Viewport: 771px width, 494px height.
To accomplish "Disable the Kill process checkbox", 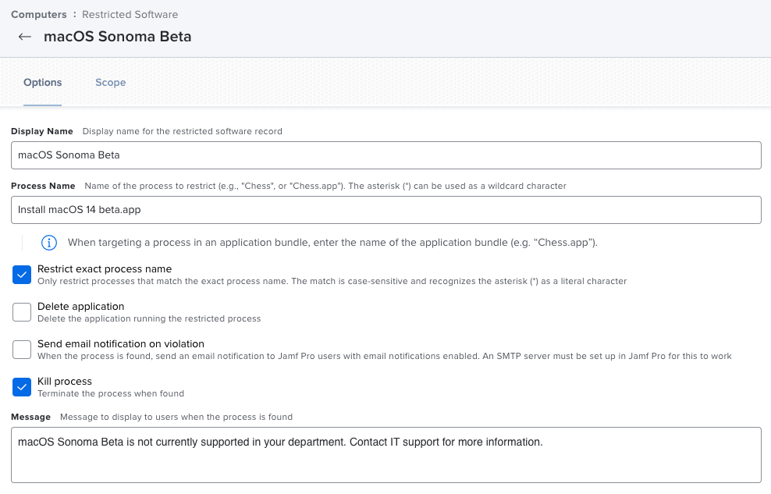I will click(22, 387).
